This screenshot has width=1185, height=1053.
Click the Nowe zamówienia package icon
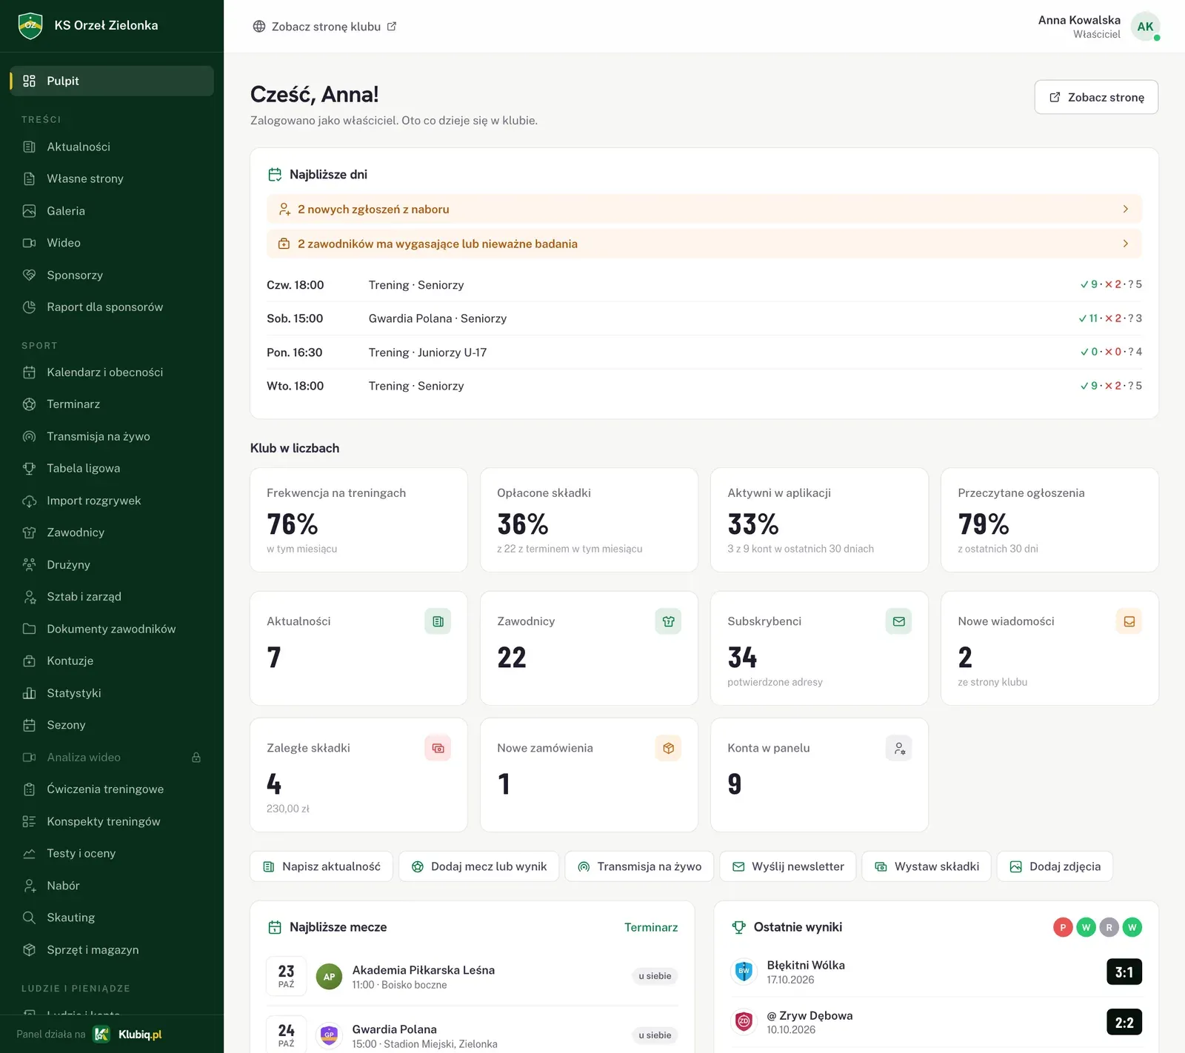[x=668, y=748]
